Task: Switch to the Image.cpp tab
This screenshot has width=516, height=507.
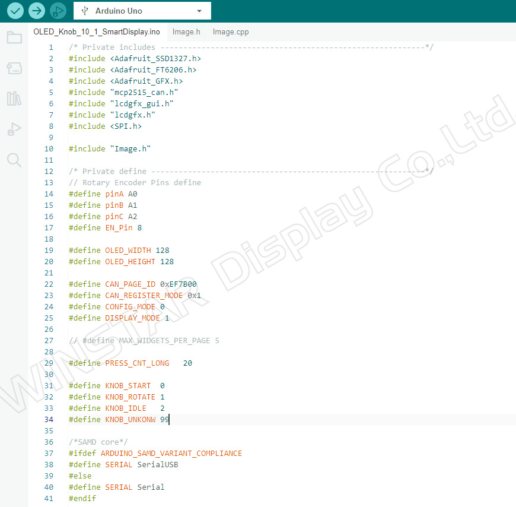Action: click(231, 32)
